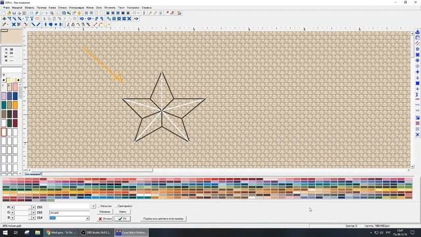This screenshot has width=421, height=237.
Task: Pick the dark red swatch in side palette
Action: click(x=15, y=123)
